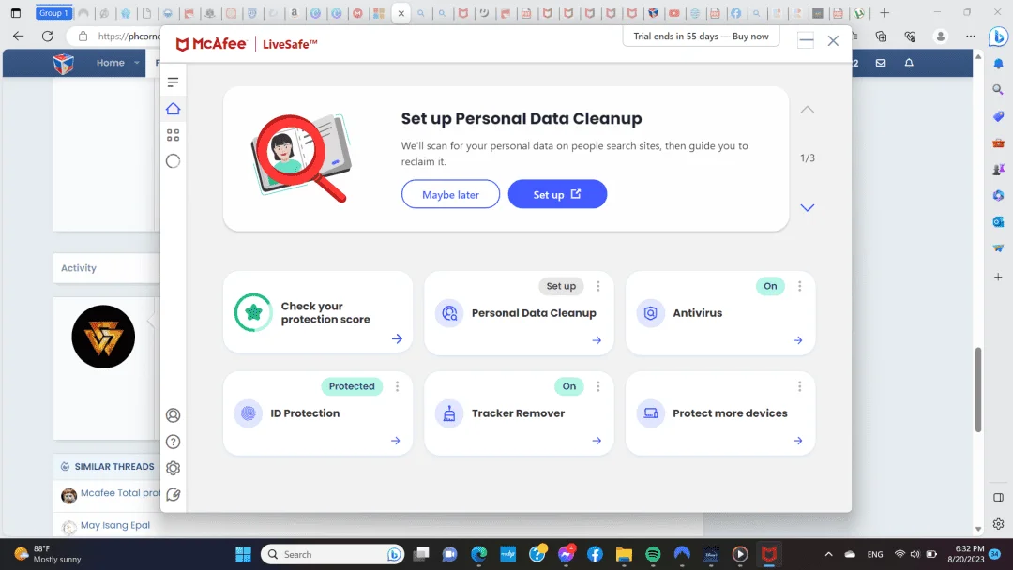Open the My Protection grid icon
This screenshot has height=570, width=1013.
click(x=173, y=135)
